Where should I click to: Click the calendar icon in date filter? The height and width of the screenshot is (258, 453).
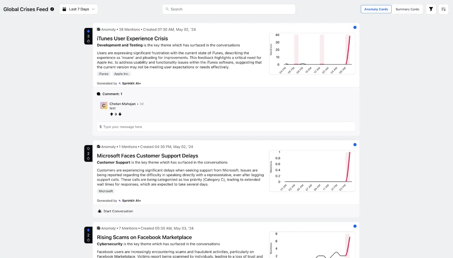tap(65, 9)
